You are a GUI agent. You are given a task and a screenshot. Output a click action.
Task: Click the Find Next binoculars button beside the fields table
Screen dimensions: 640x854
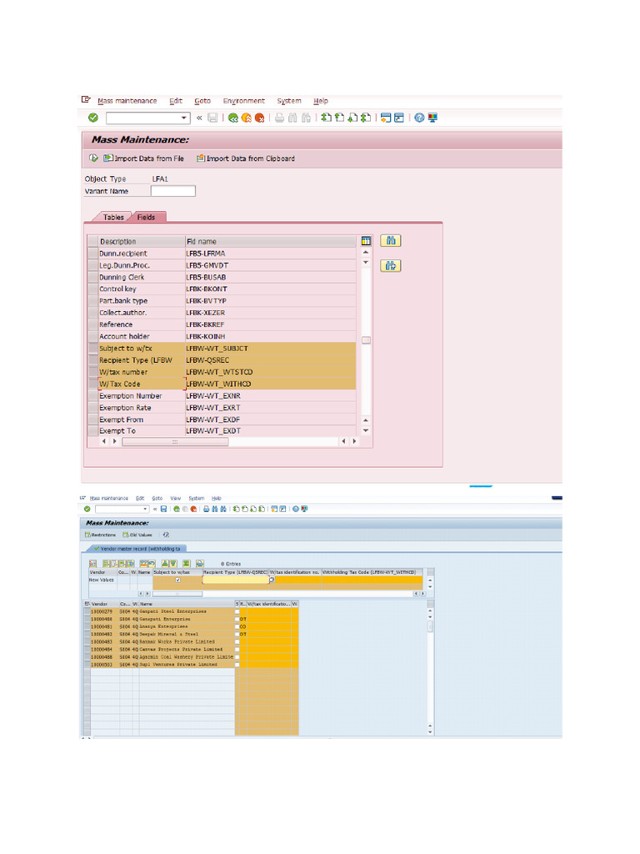click(x=390, y=266)
